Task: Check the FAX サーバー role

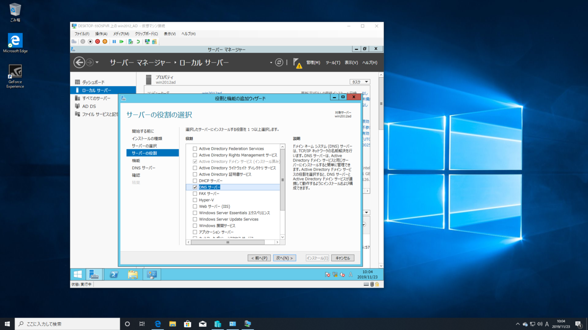Action: click(x=195, y=194)
